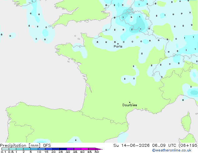The height and width of the screenshot is (153, 198).
Task: Pick the legend swatch between 0.5 and 1
Action: pyautogui.click(x=12, y=149)
